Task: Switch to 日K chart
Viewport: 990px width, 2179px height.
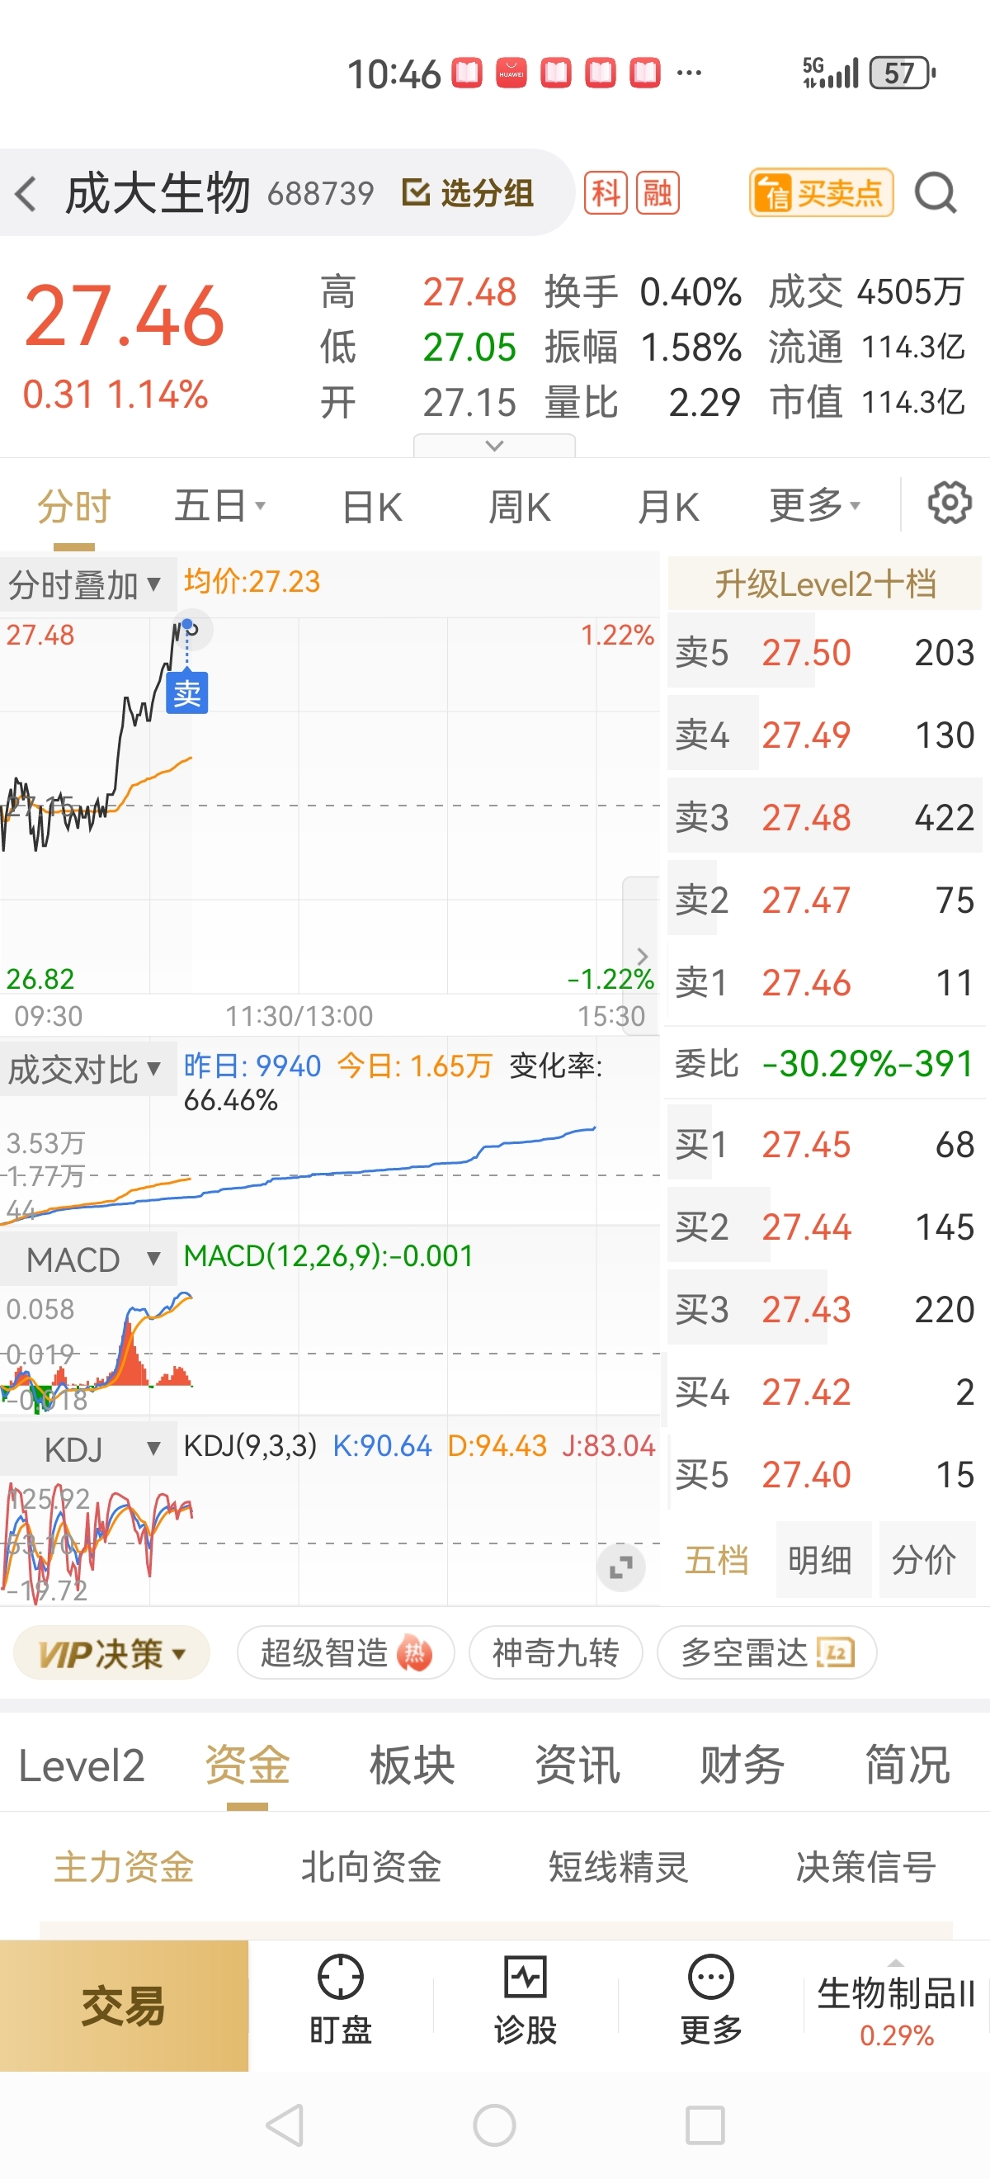Action: pyautogui.click(x=372, y=508)
